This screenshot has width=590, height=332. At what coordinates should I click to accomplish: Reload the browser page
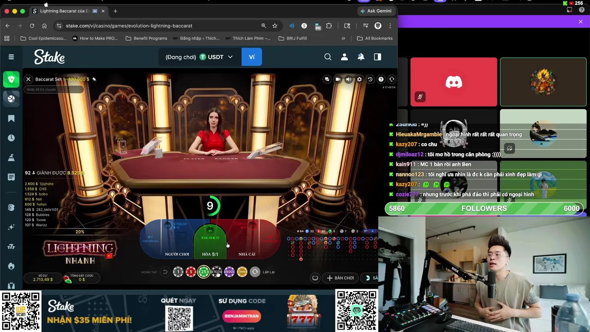[32, 26]
